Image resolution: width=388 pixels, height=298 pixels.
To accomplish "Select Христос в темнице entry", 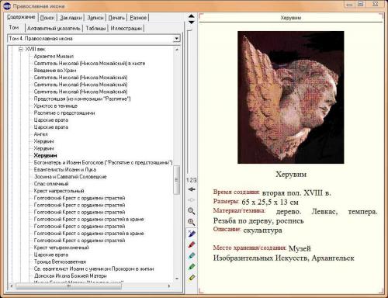I will [x=56, y=106].
